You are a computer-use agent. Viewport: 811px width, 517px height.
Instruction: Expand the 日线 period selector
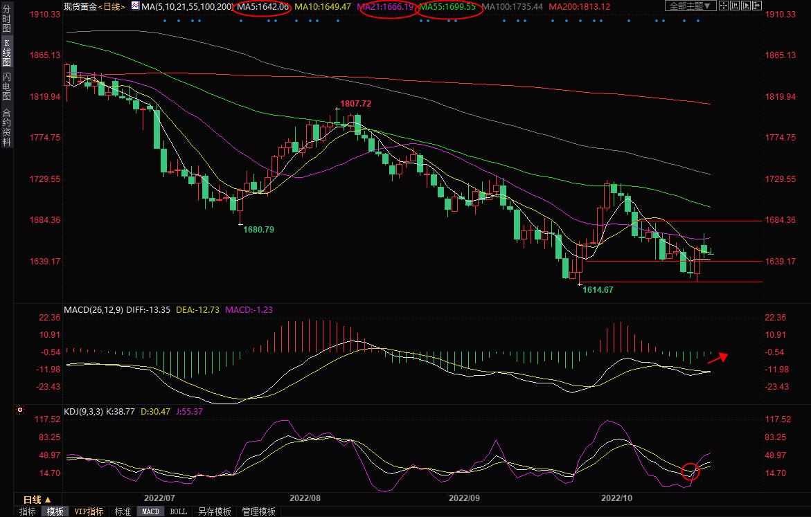(37, 500)
